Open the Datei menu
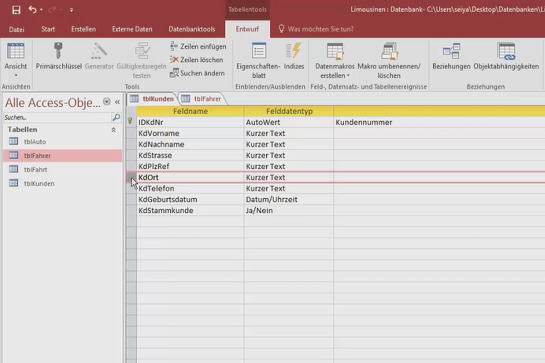Image resolution: width=545 pixels, height=363 pixels. click(x=16, y=29)
